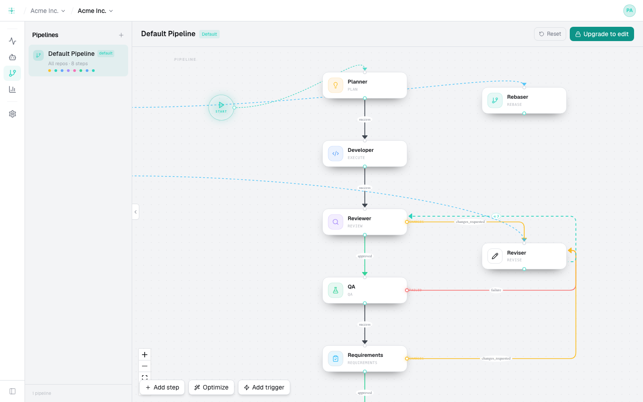
Task: Click the Requirements clipboard icon
Action: coord(335,359)
